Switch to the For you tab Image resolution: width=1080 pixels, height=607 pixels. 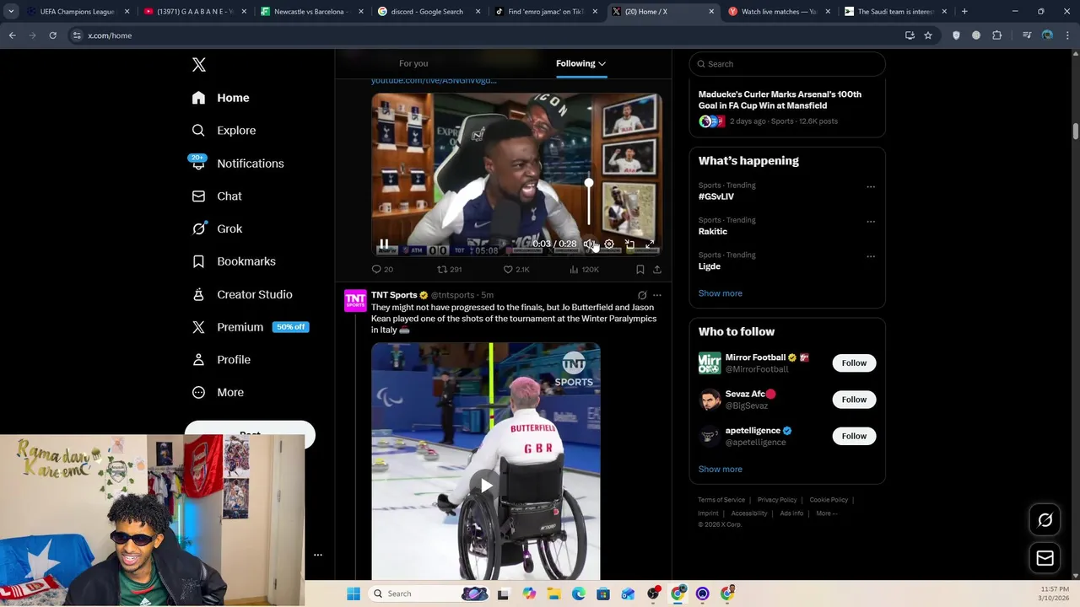(413, 63)
